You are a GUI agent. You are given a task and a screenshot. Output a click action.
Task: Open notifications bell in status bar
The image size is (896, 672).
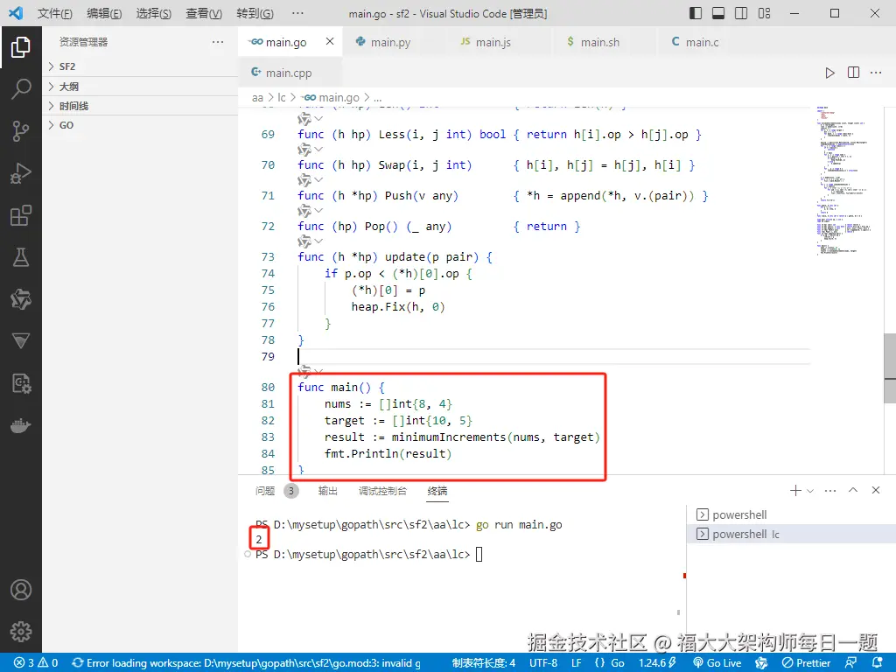tap(877, 663)
